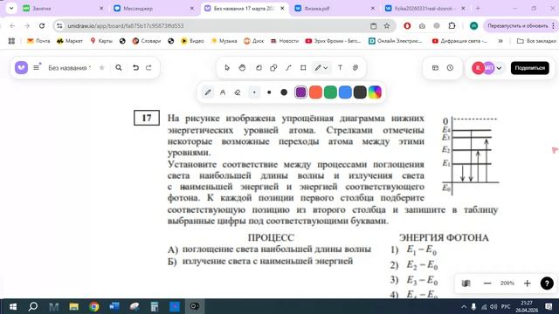The width and height of the screenshot is (559, 314).
Task: Open the browser extensions puzzle icon
Action: click(452, 25)
